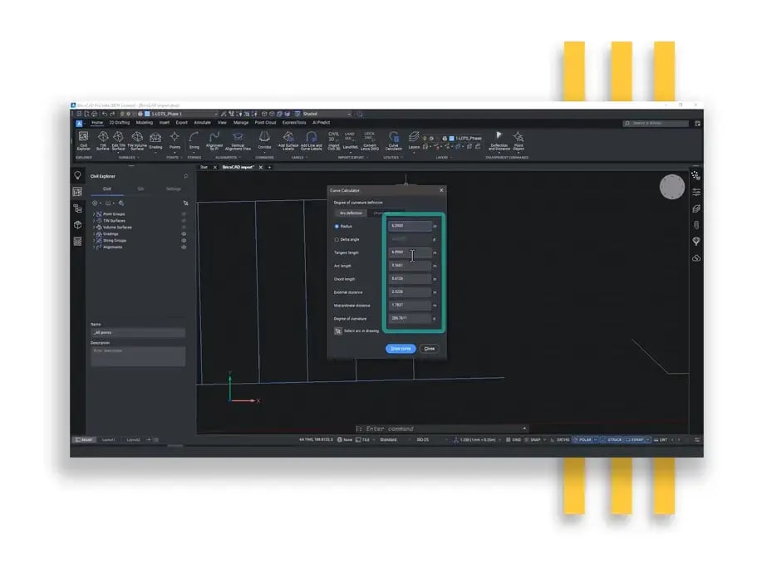Select the Radius radio button

click(x=337, y=226)
